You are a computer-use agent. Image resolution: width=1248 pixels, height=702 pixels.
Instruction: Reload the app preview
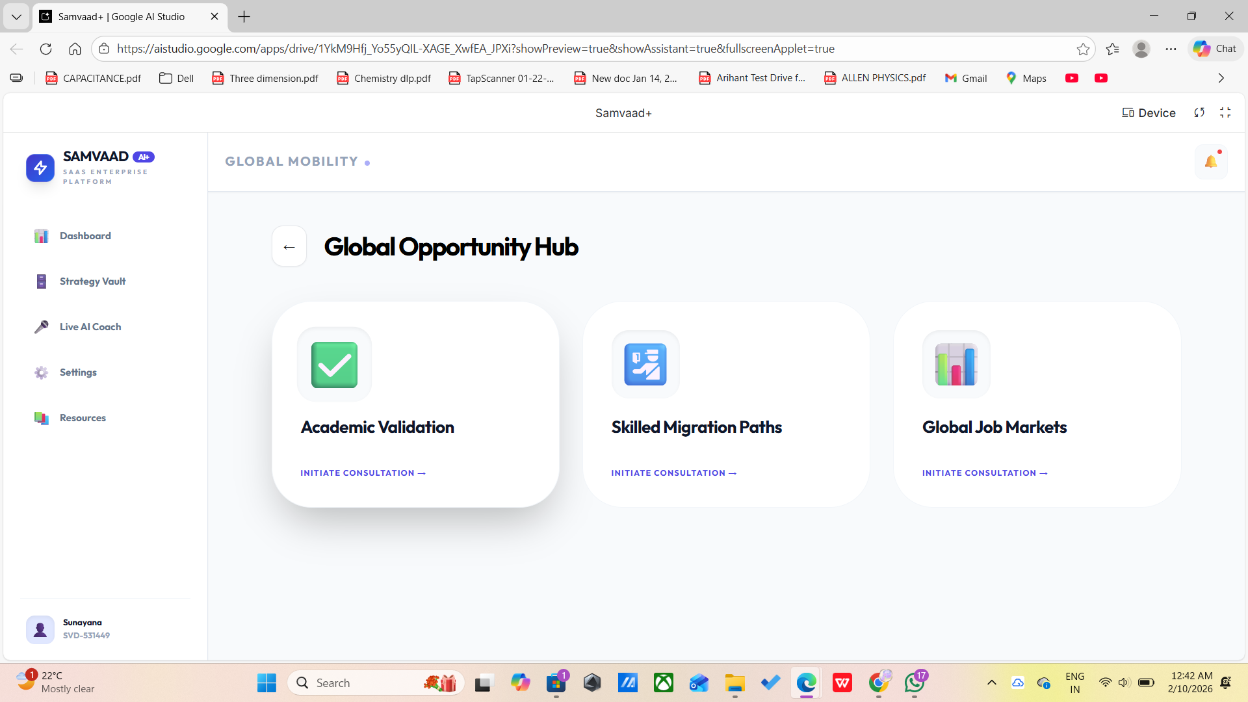point(1199,112)
